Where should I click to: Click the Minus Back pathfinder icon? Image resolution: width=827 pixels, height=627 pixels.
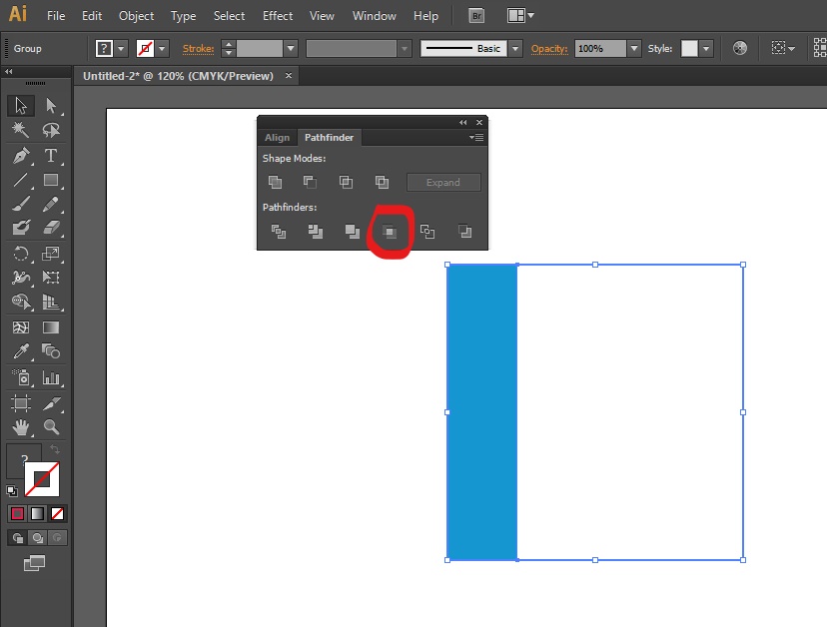point(464,232)
